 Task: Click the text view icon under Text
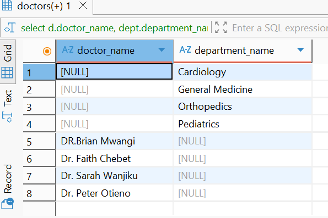[x=8, y=117]
